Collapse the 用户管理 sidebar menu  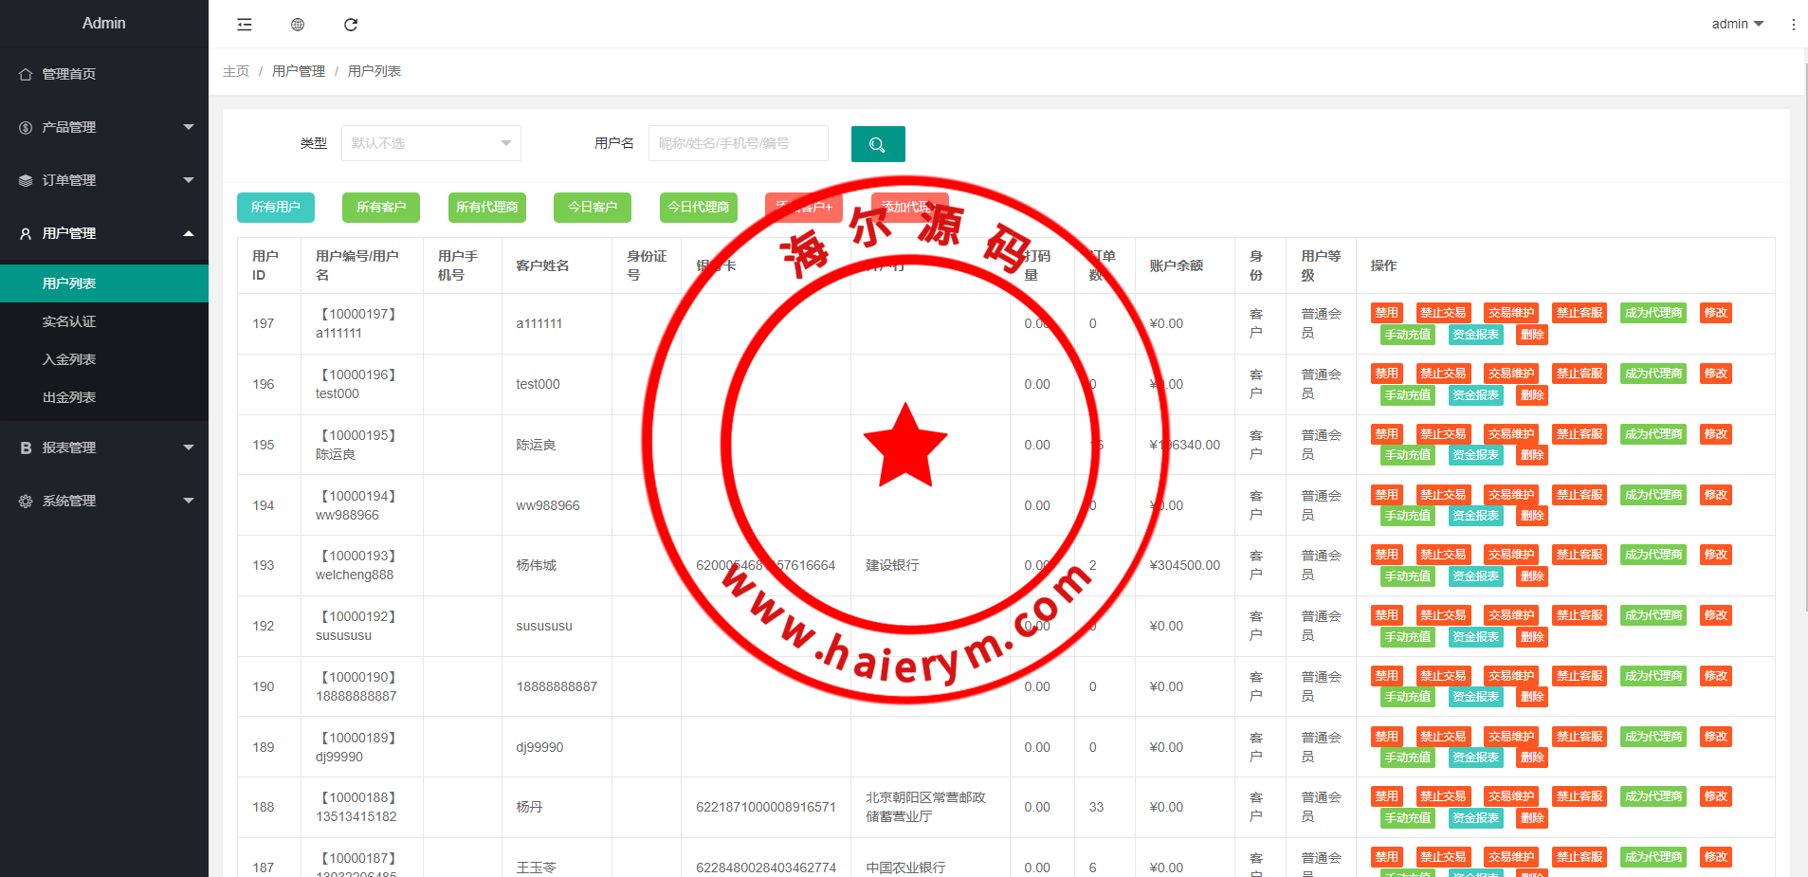coord(104,233)
